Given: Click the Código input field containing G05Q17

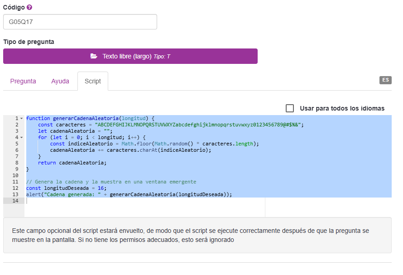Looking at the screenshot, I should point(80,22).
